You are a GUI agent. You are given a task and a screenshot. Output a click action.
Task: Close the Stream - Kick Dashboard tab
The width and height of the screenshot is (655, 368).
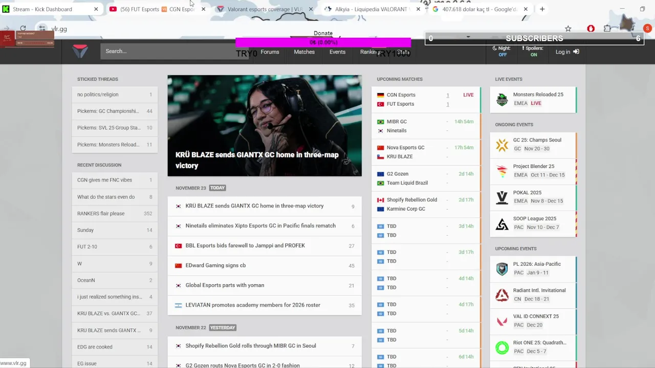96,9
